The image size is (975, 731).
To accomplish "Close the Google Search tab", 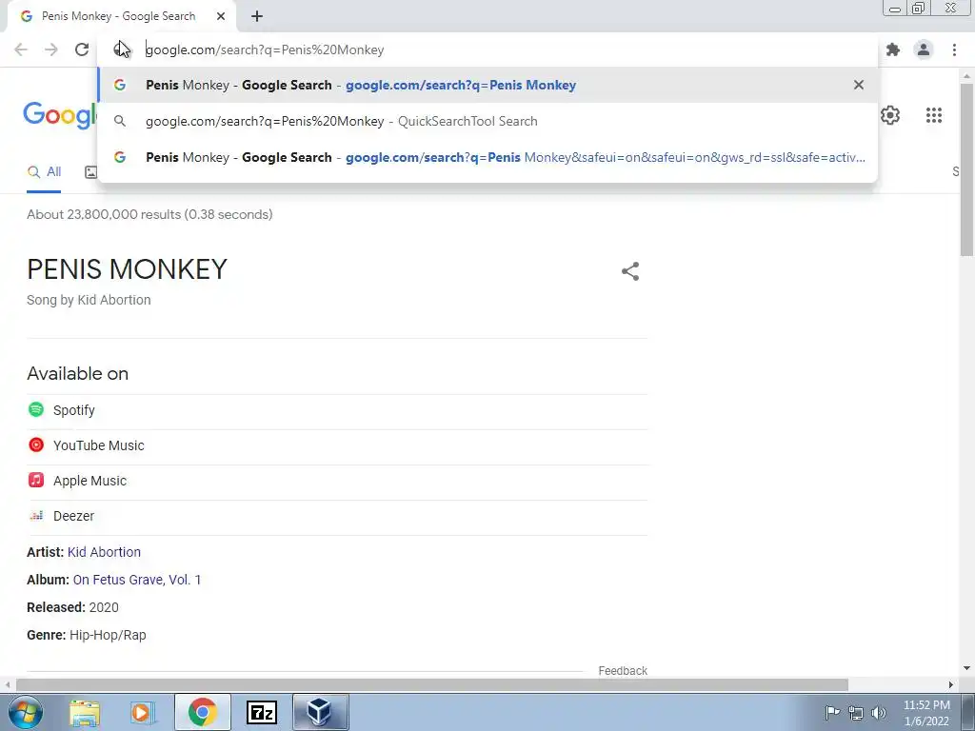I will pyautogui.click(x=221, y=16).
